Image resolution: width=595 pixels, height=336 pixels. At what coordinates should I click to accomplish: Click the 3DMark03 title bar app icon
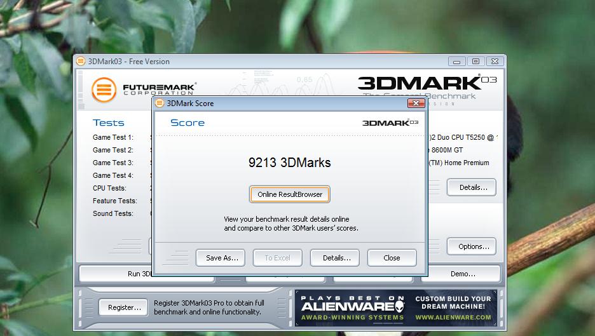(81, 61)
